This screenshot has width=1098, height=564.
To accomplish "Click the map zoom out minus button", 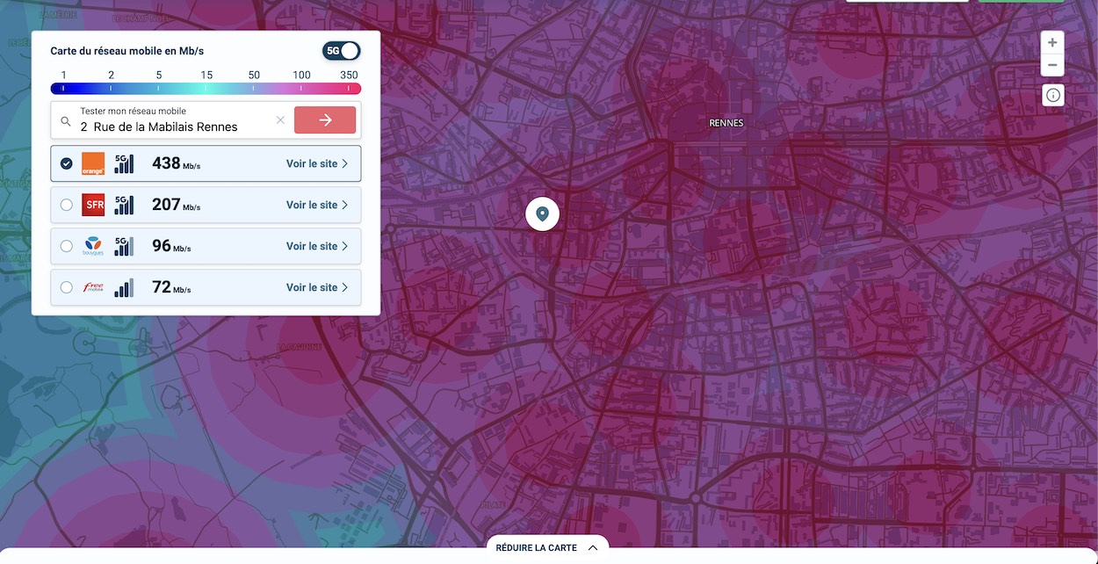I will 1052,65.
